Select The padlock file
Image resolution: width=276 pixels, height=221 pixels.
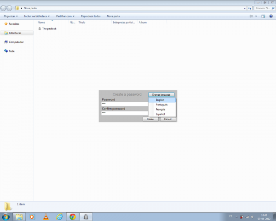(47, 29)
